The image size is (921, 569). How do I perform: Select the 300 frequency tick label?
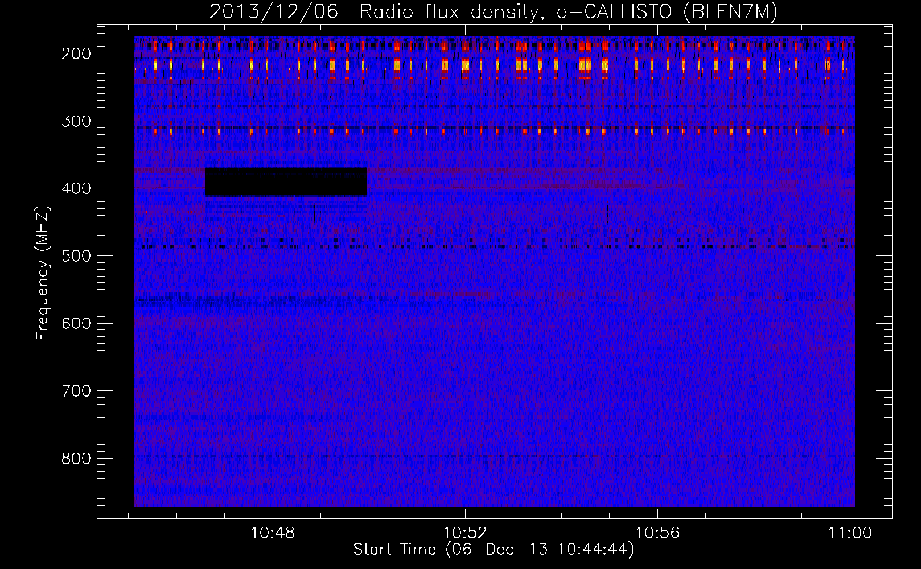pos(76,121)
